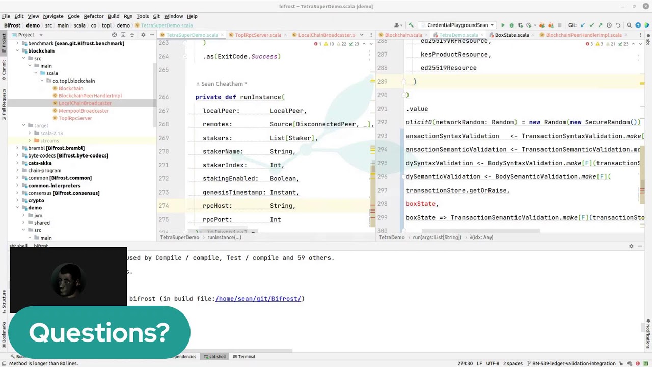Click the stop process button
The width and height of the screenshot is (652, 367).
(559, 25)
